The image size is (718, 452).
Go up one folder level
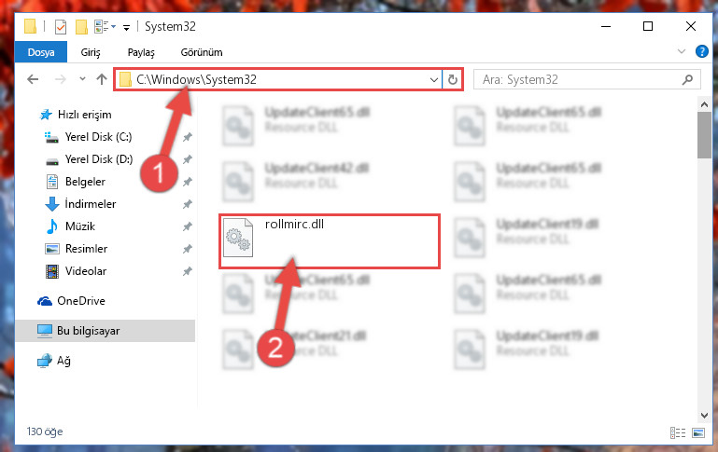102,79
